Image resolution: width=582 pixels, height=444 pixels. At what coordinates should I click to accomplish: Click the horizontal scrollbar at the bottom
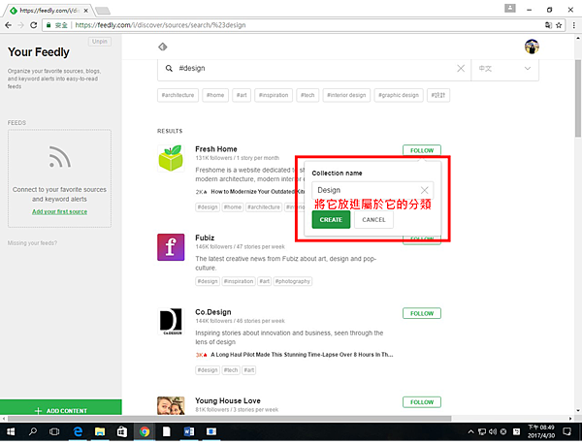(x=229, y=419)
